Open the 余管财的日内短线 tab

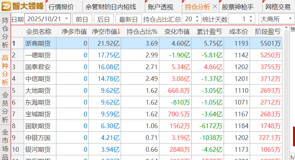111,7
